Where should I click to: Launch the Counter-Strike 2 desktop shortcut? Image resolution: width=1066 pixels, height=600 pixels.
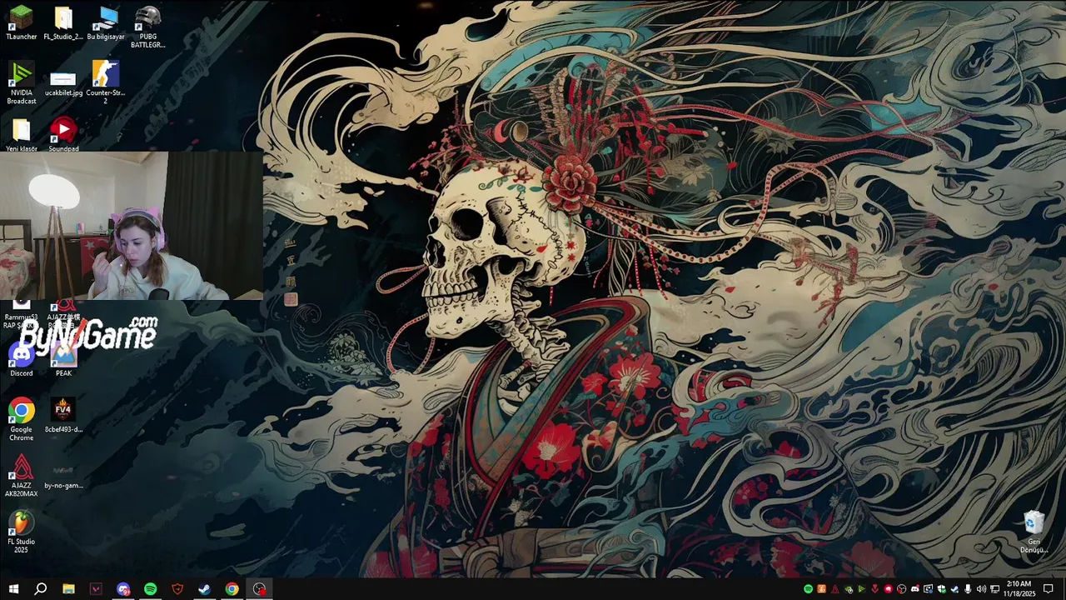[106, 82]
